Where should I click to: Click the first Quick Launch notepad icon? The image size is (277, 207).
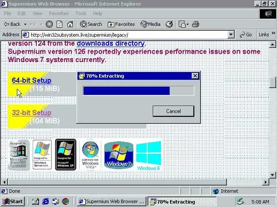click(x=35, y=201)
